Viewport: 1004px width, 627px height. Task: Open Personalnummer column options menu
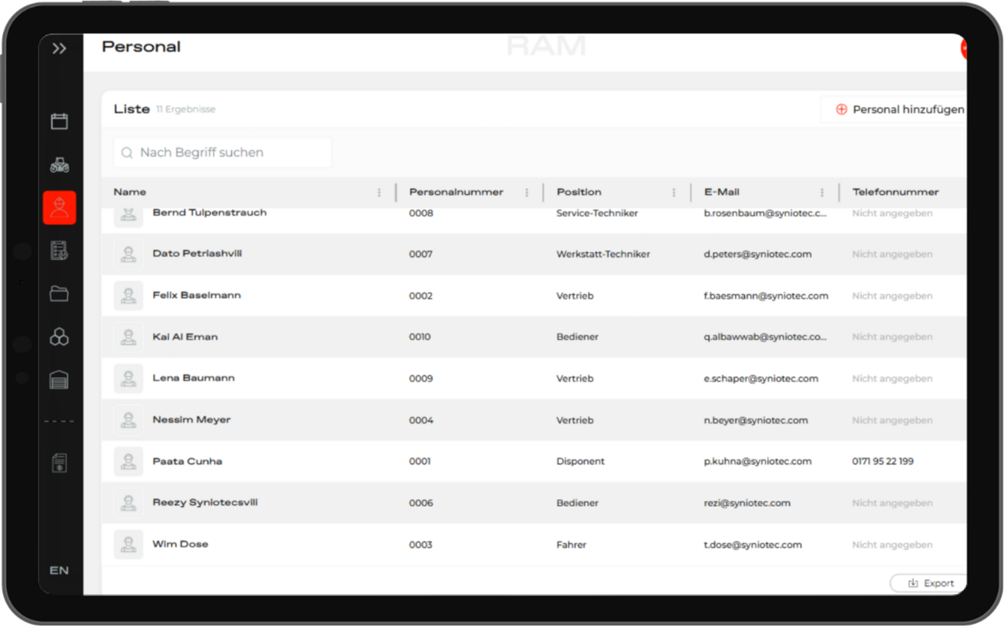pyautogui.click(x=527, y=192)
